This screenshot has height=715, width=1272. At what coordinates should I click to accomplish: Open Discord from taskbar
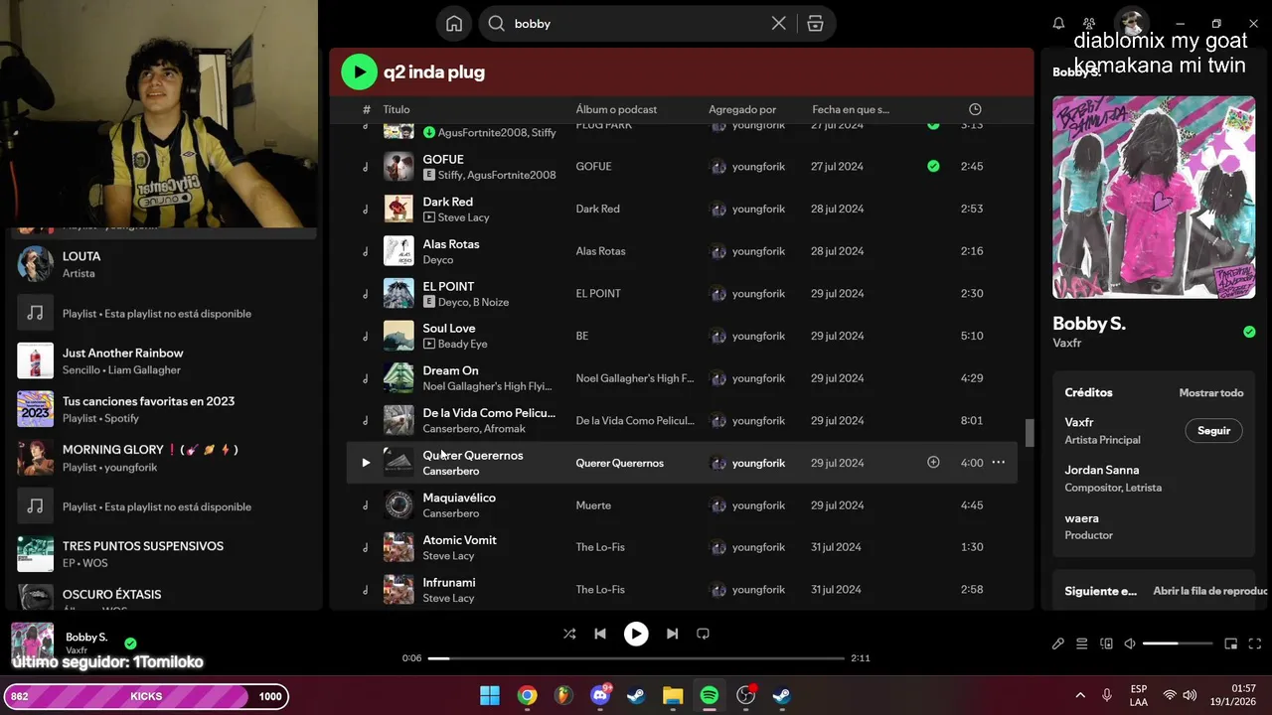tap(600, 696)
